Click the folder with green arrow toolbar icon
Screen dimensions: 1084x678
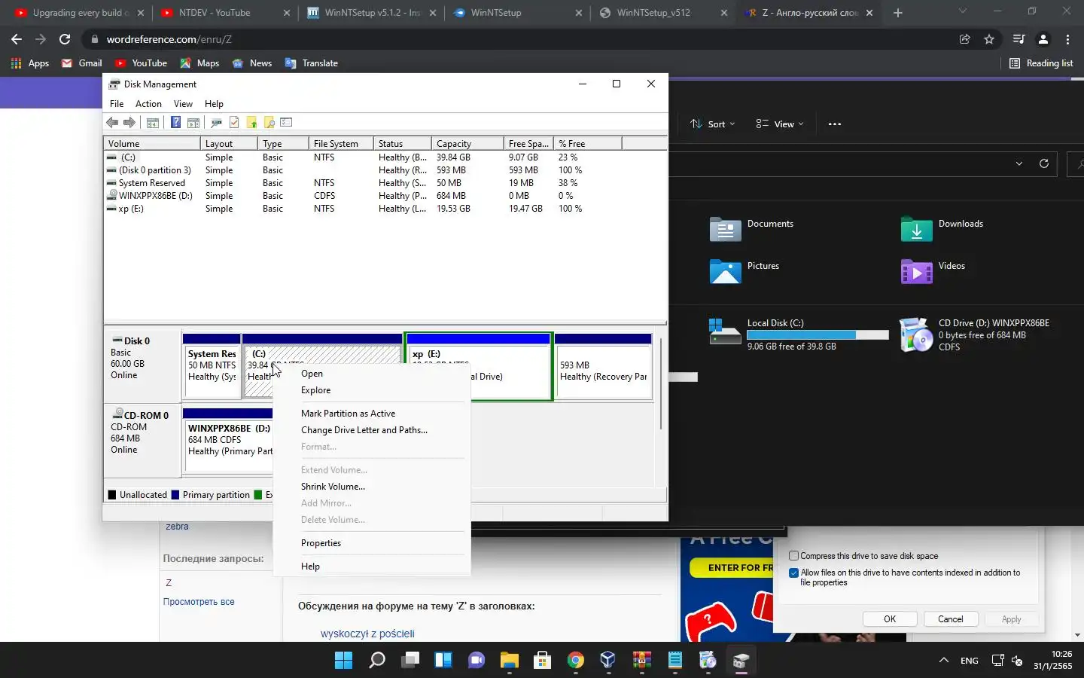(x=251, y=123)
